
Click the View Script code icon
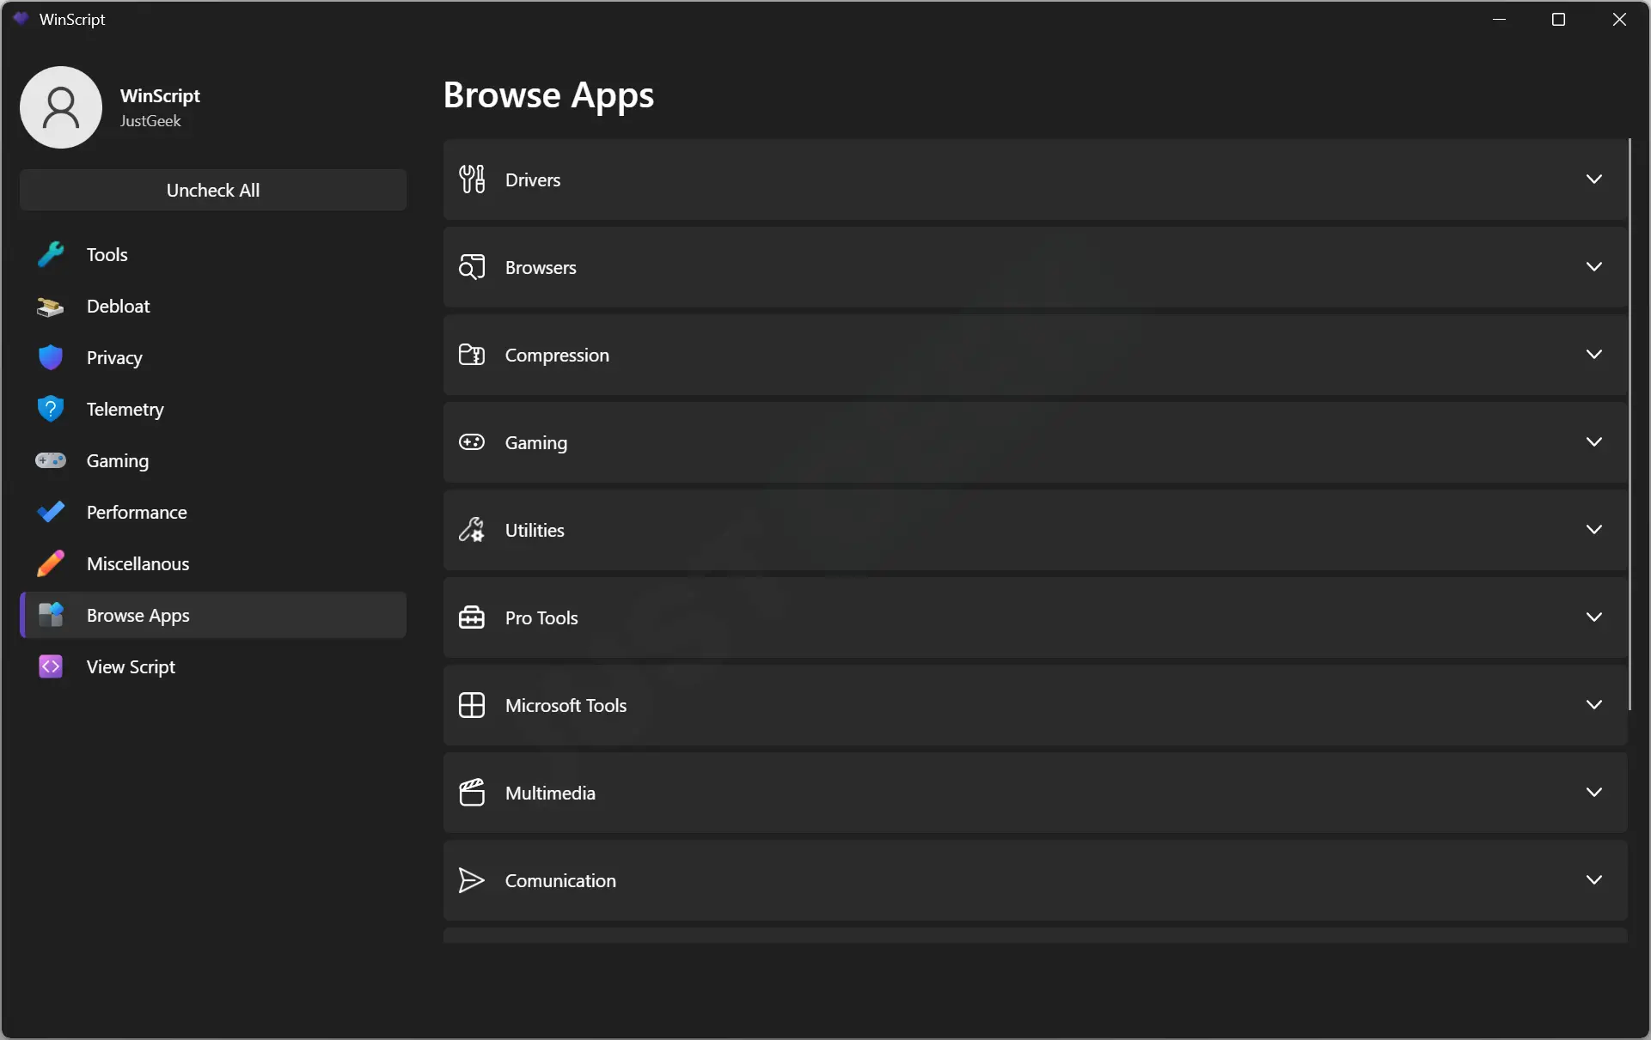[x=51, y=666]
